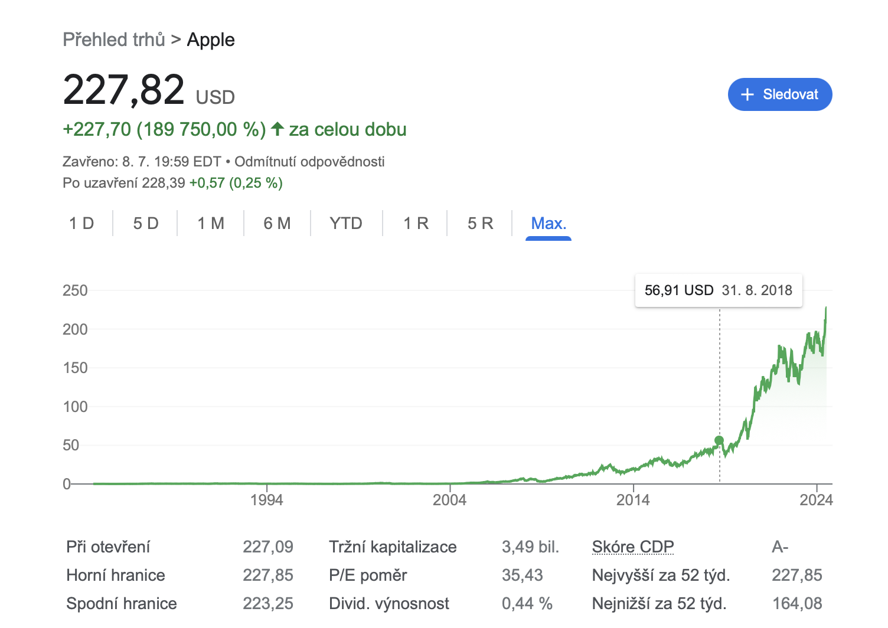
Task: Select the 1 M range tab
Action: 211,224
